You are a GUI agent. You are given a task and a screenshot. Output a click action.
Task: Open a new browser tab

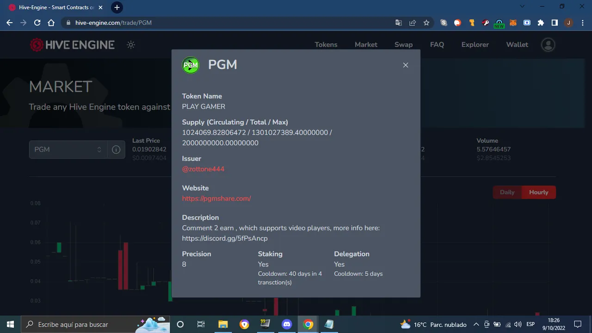tap(117, 7)
